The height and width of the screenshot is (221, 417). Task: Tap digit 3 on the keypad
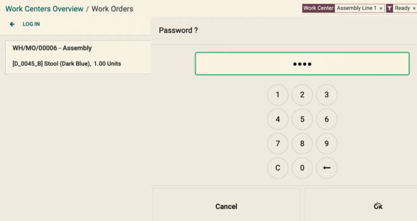327,94
